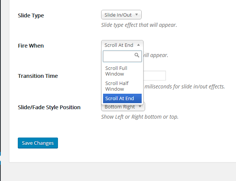Click the 'Slide type effect that will appear' text
Viewport: 236px width, 181px height.
[139, 25]
